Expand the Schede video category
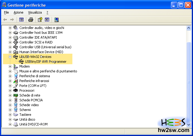The height and width of the screenshot is (136, 193). (x=10, y=105)
